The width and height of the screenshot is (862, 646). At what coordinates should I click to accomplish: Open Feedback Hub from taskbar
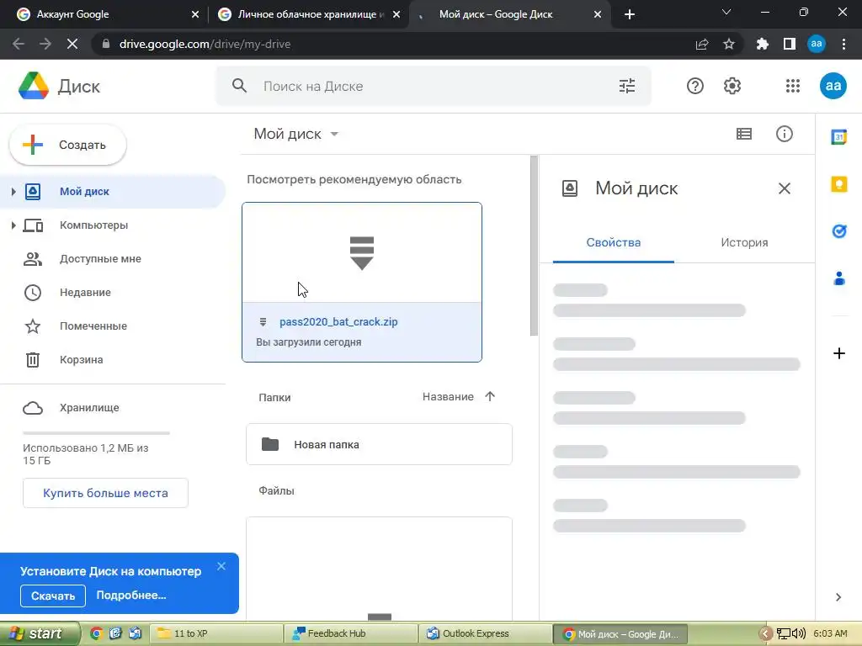(351, 633)
